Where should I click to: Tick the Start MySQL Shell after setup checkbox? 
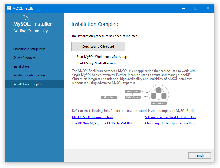[x=74, y=63]
